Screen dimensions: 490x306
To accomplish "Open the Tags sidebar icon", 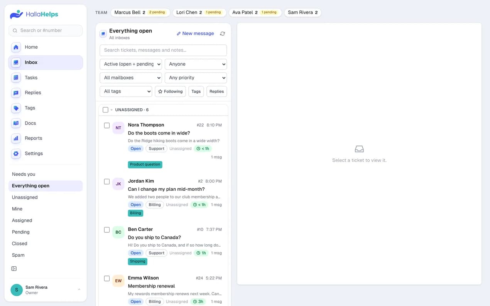I will [16, 108].
